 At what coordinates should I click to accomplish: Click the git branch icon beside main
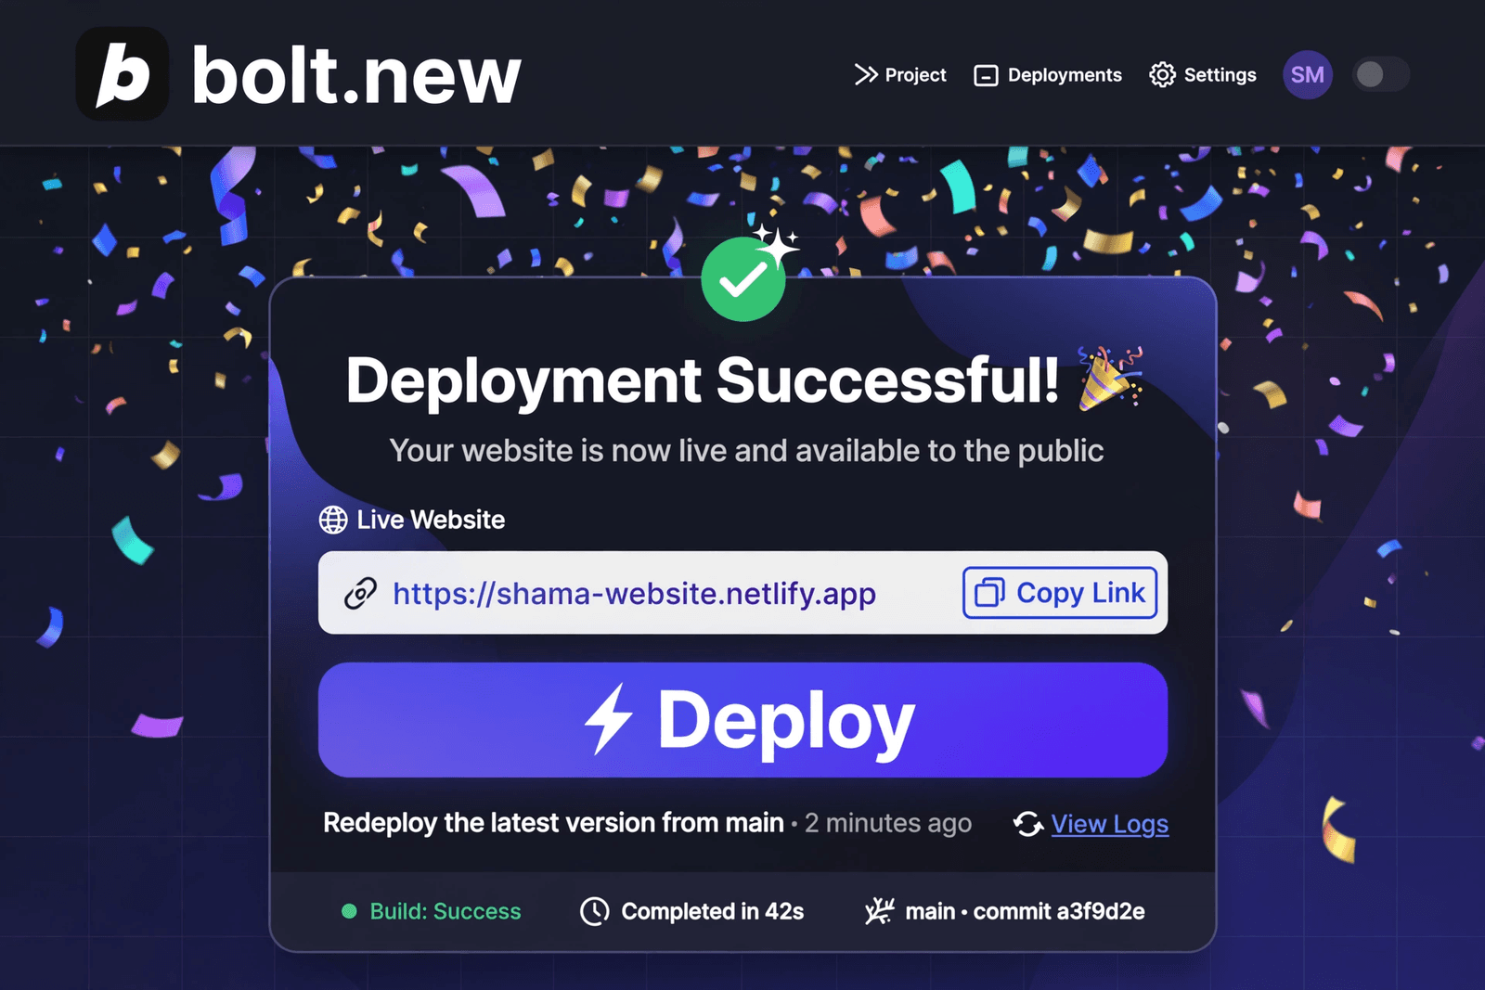[879, 911]
